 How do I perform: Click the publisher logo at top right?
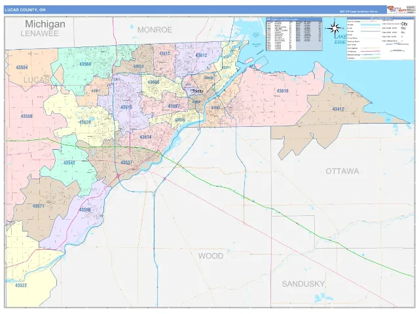(x=397, y=10)
